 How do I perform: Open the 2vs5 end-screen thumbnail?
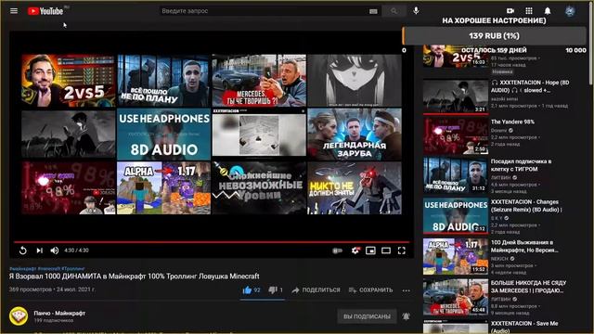pyautogui.click(x=68, y=81)
